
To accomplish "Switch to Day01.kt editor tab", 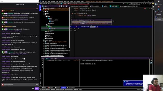I will click(105, 6).
